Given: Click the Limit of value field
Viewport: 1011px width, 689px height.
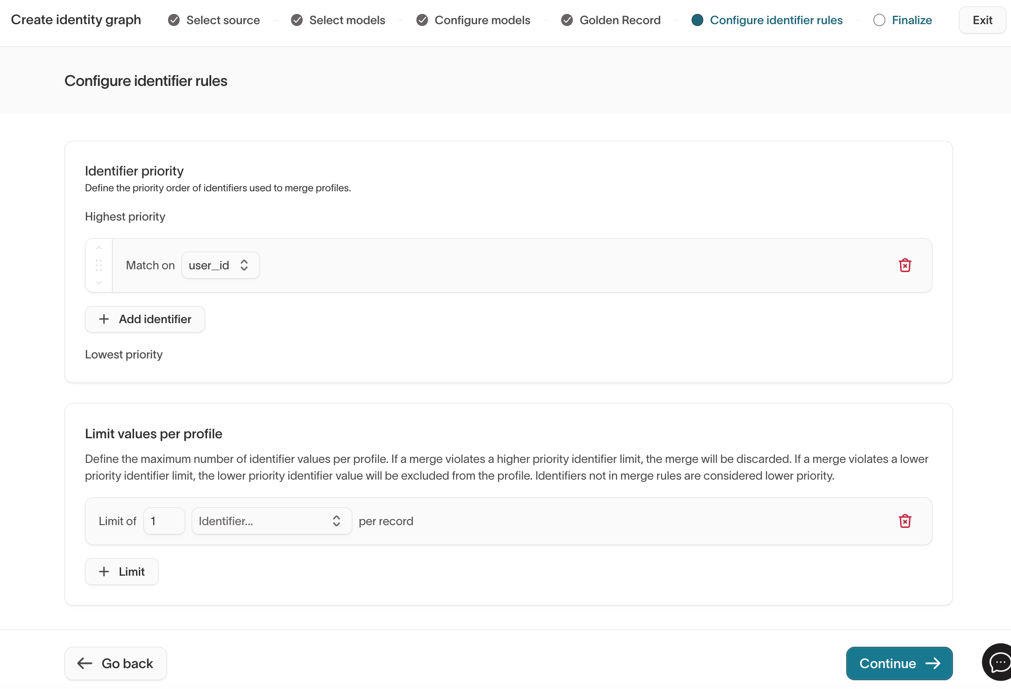Looking at the screenshot, I should 164,521.
